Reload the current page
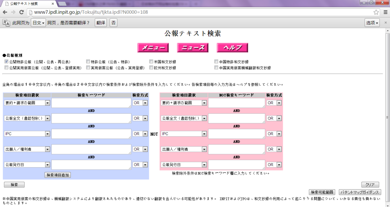This screenshot has width=390, height=207. tap(22, 12)
